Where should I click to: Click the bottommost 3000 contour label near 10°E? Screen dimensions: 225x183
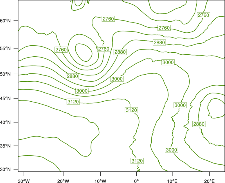(172, 150)
